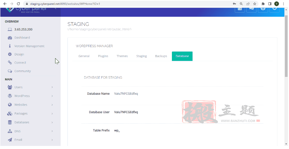Click the Version Management info icon
Screen dimensions: 289x149
10,46
